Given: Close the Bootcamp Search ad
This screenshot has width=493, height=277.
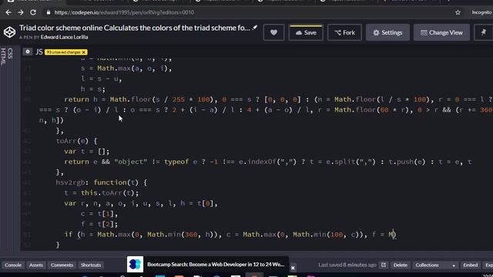Looking at the screenshot, I should (293, 268).
